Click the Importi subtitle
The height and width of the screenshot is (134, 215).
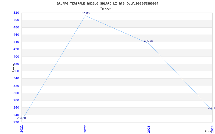107,9
